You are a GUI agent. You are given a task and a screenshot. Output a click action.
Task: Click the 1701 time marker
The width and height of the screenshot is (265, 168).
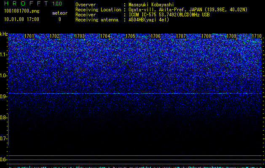[x=29, y=36]
